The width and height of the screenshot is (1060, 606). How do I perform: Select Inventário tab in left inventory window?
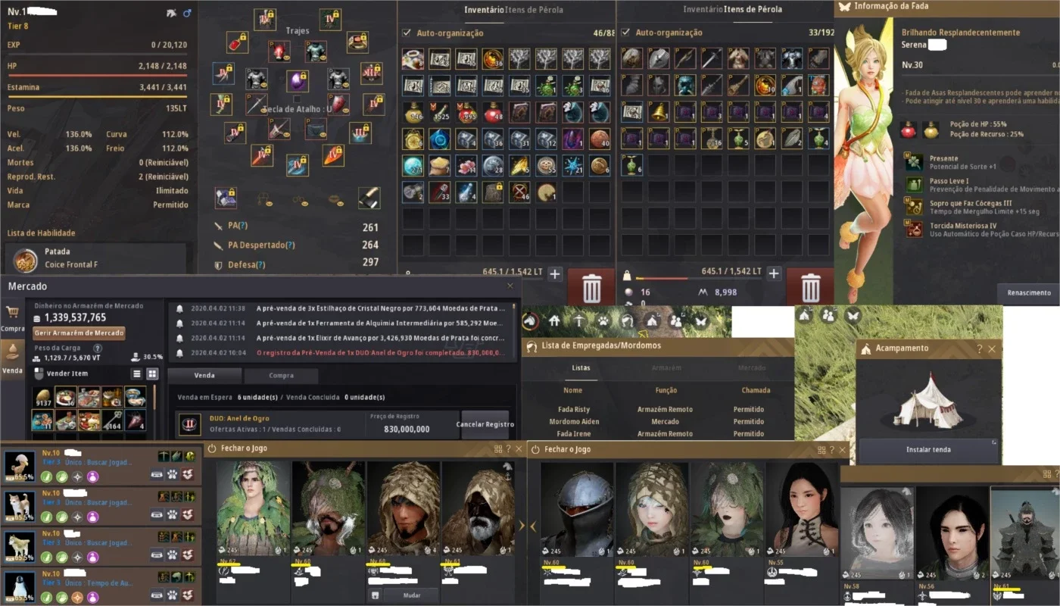point(484,10)
